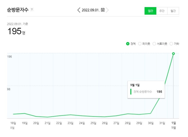Select the 전체 radio button
The height and width of the screenshot is (137, 188).
point(128,44)
